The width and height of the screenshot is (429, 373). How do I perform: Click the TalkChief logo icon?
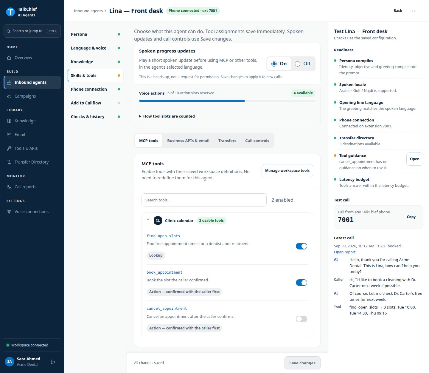click(10, 12)
